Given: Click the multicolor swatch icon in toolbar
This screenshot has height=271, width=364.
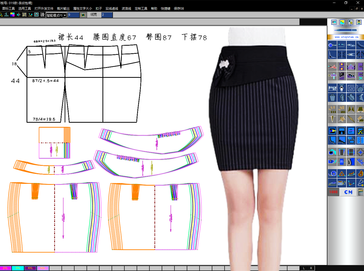Looking at the screenshot, I should point(12,15).
